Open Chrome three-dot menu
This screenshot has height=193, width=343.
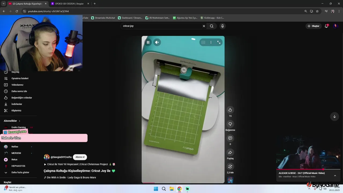click(339, 11)
